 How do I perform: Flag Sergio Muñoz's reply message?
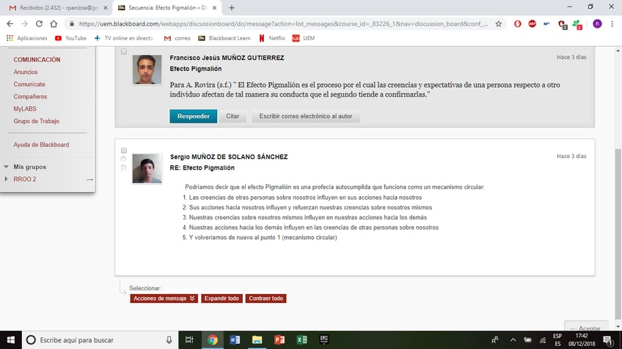pyautogui.click(x=123, y=168)
